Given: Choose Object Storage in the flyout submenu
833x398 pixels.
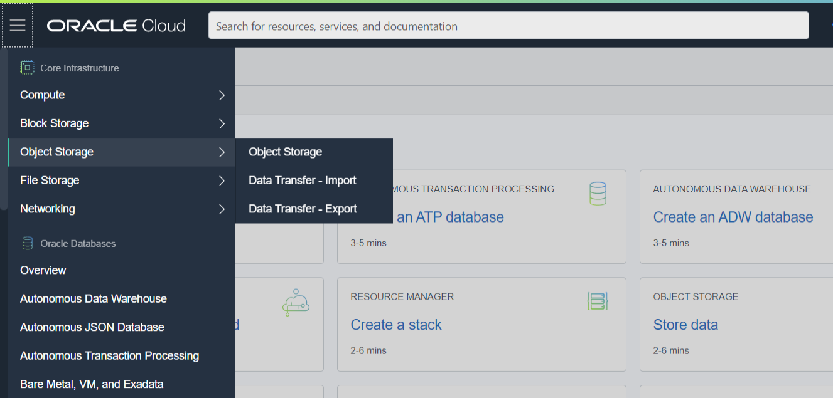Looking at the screenshot, I should point(314,152).
